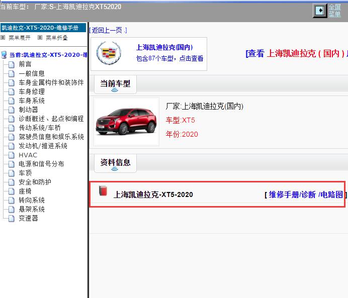Viewport: 348px width, 298px height.
Task: Click the 菜单折叠 list icon
Action: point(40,38)
